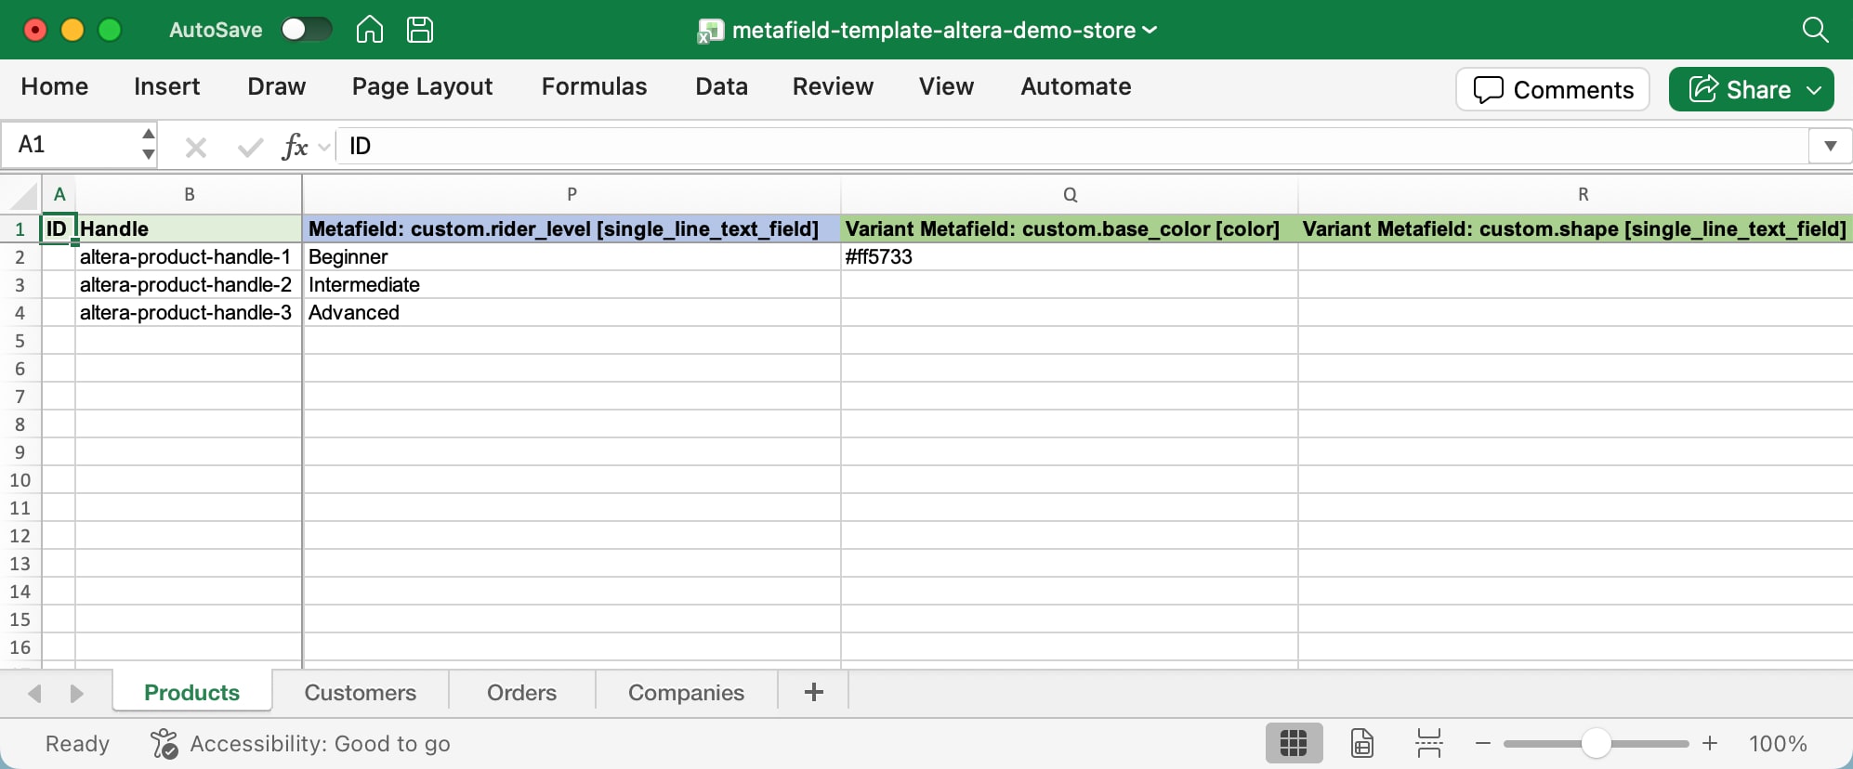
Task: Select row 1 header
Action: [x=20, y=228]
